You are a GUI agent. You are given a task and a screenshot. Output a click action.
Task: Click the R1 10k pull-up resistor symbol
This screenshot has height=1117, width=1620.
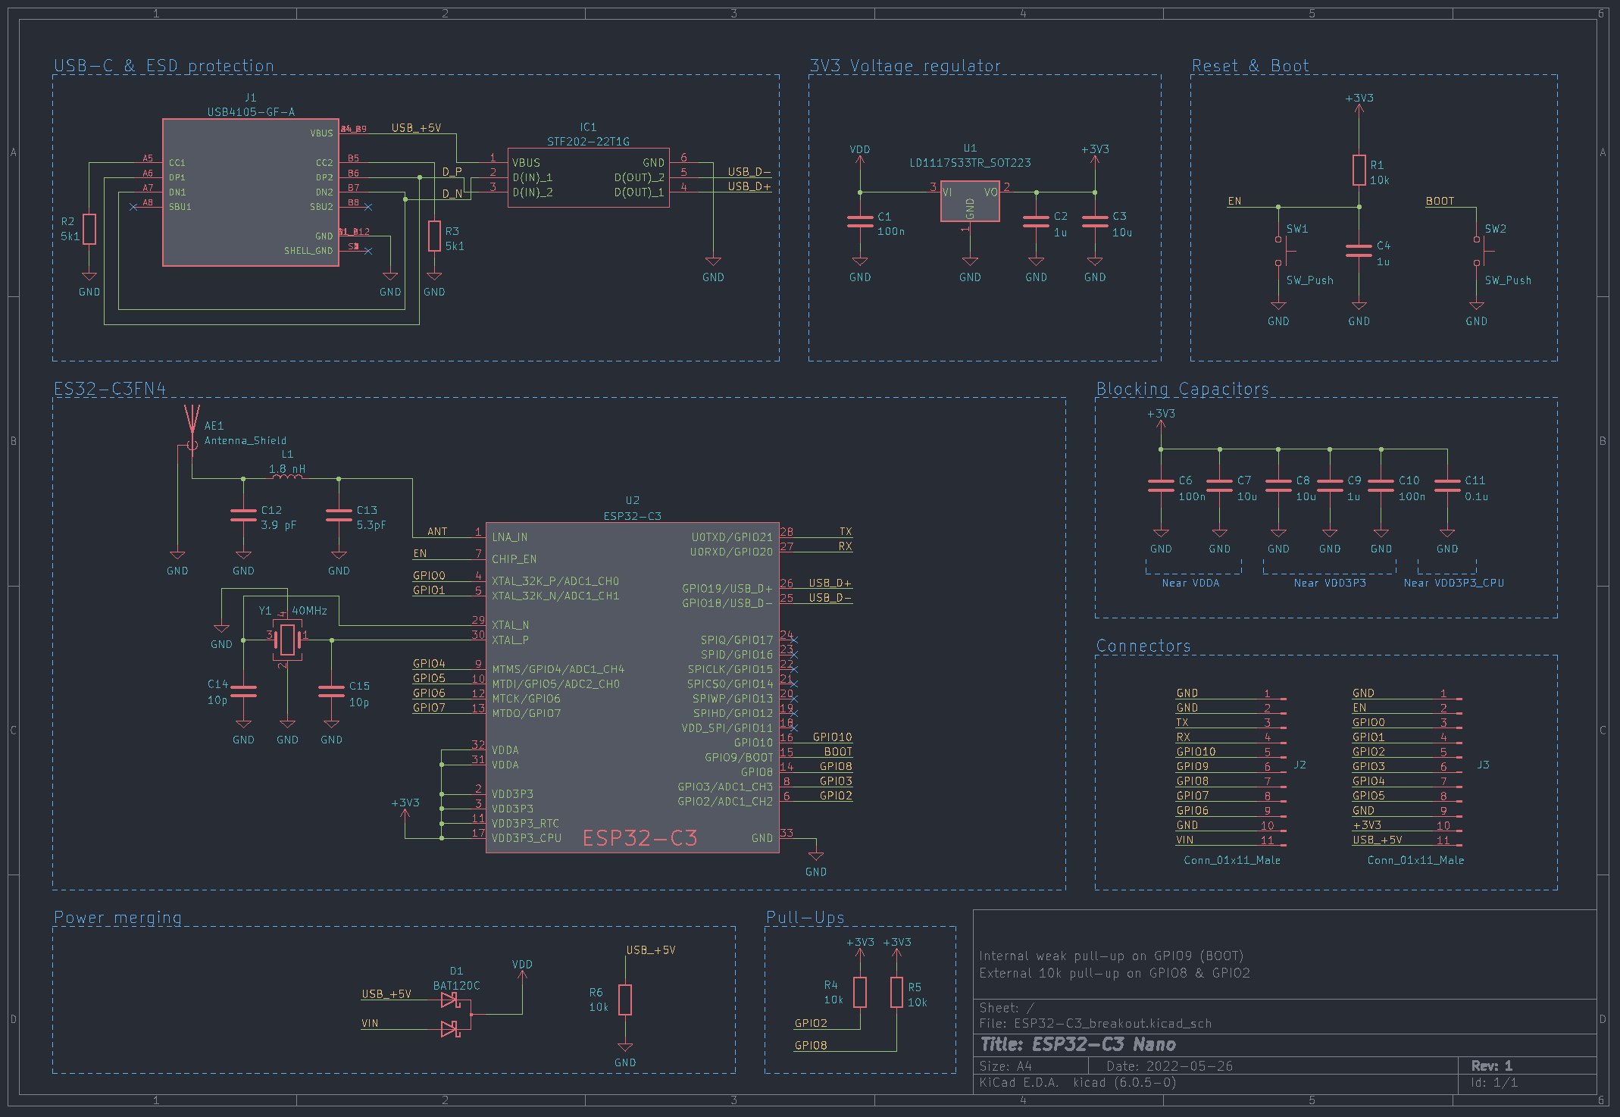tap(1359, 171)
